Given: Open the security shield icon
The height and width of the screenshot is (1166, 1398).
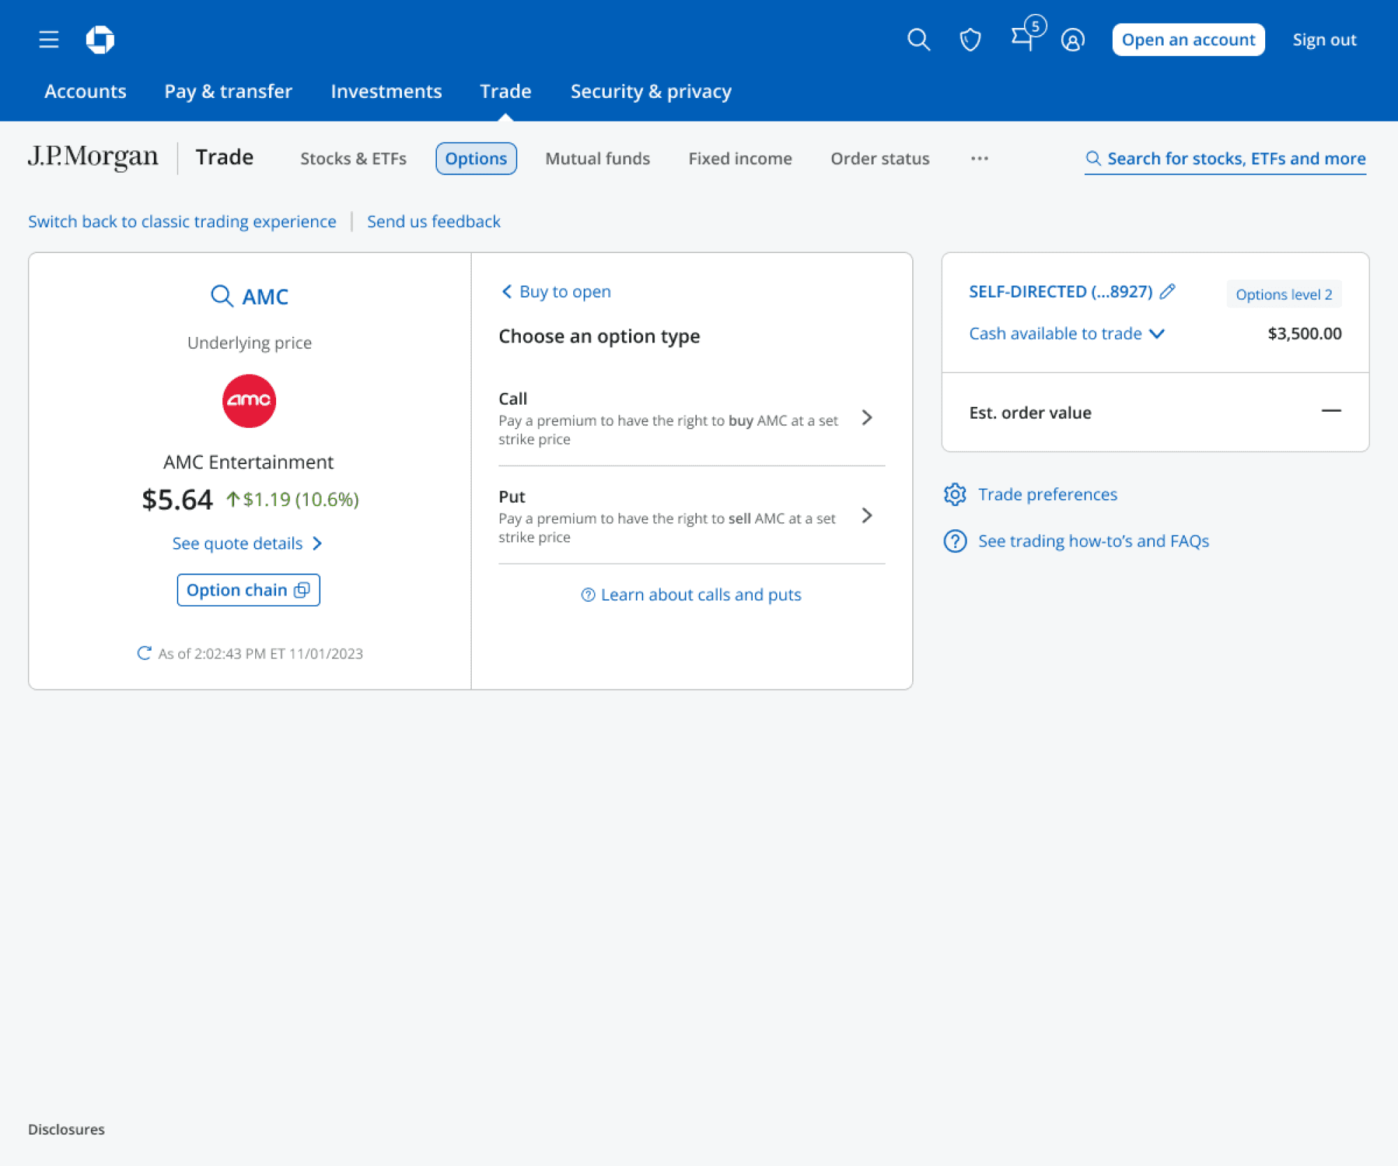Looking at the screenshot, I should 970,40.
